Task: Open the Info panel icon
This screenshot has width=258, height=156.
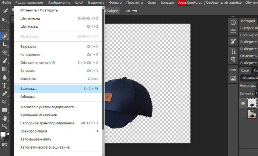Action: 233,23
